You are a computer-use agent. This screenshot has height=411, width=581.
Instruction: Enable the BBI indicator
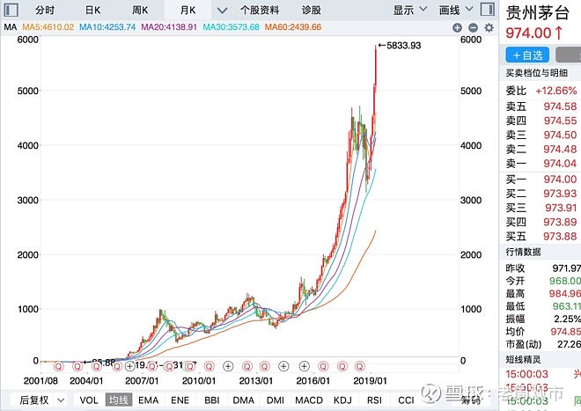(212, 400)
